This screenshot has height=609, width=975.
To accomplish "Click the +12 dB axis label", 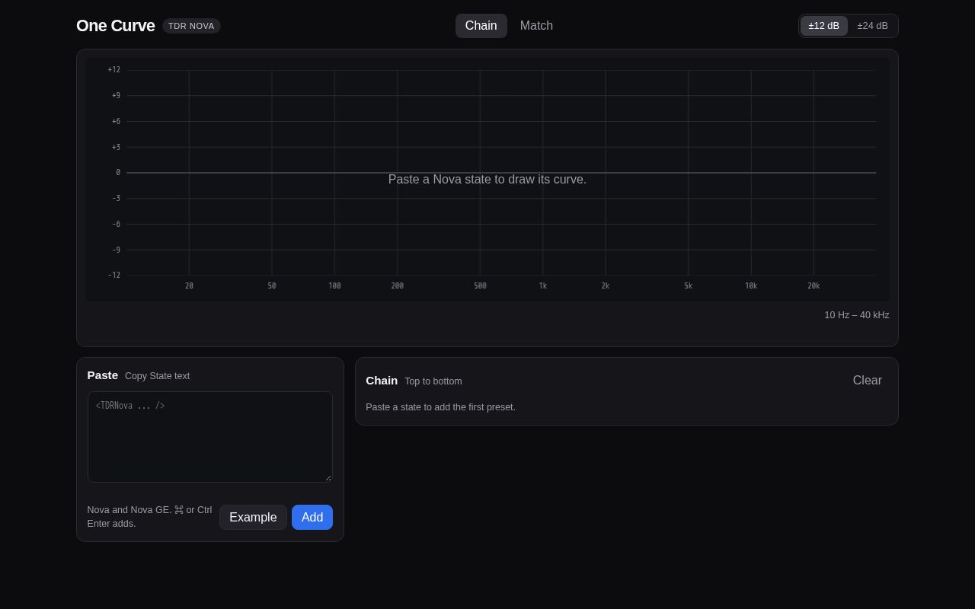I will (114, 70).
